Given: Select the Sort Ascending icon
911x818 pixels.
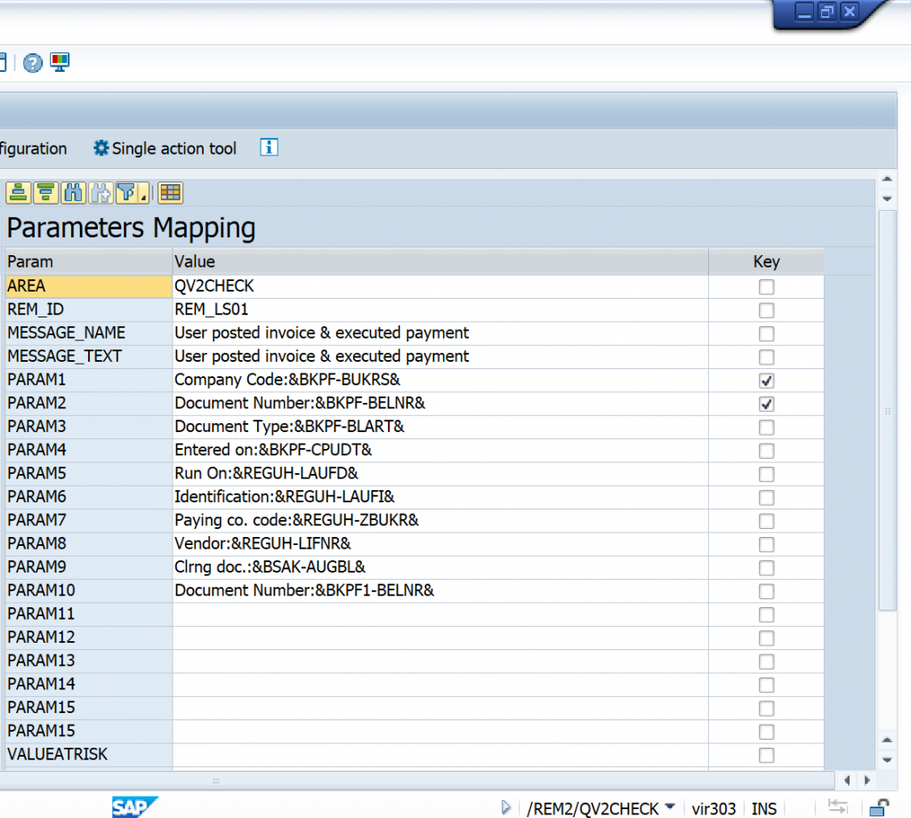Looking at the screenshot, I should [18, 192].
